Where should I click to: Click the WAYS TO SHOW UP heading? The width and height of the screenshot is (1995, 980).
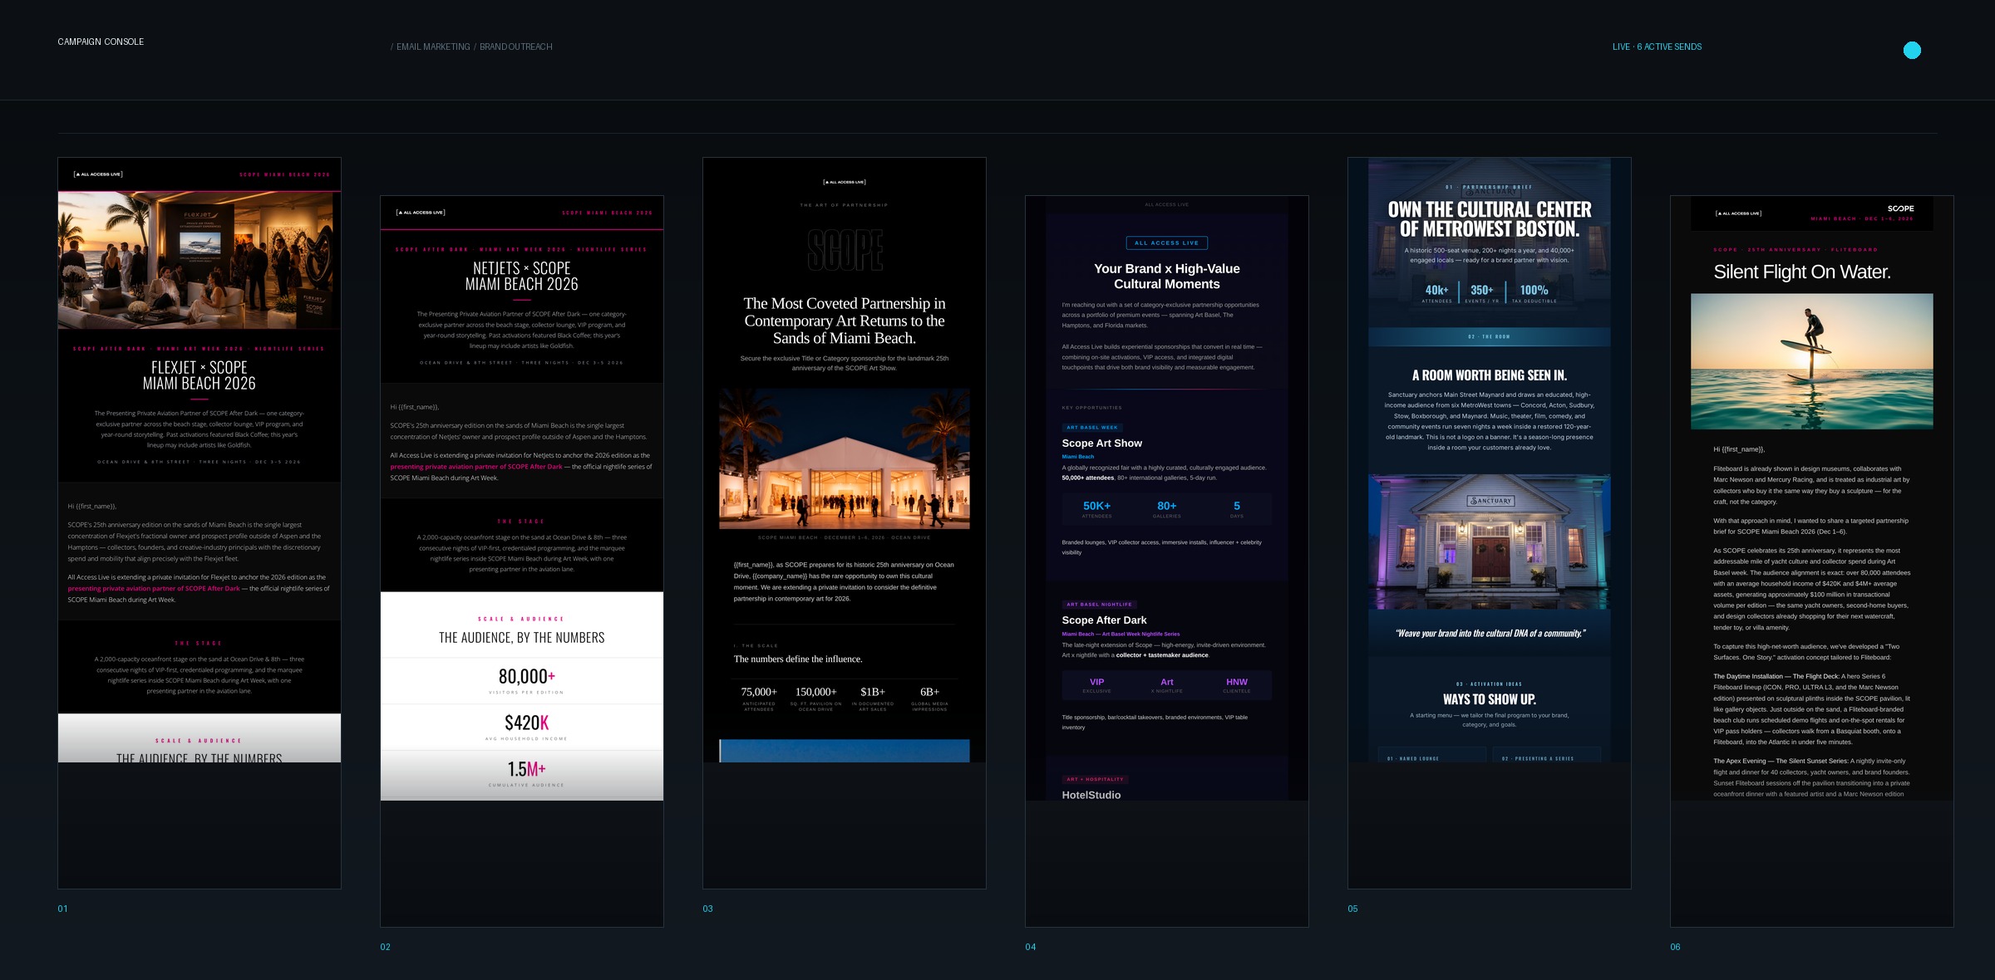click(1490, 699)
